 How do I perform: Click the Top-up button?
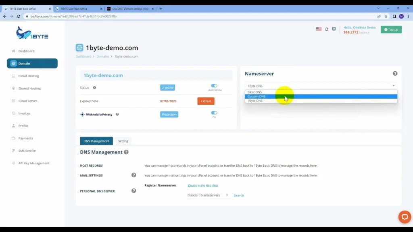click(391, 29)
